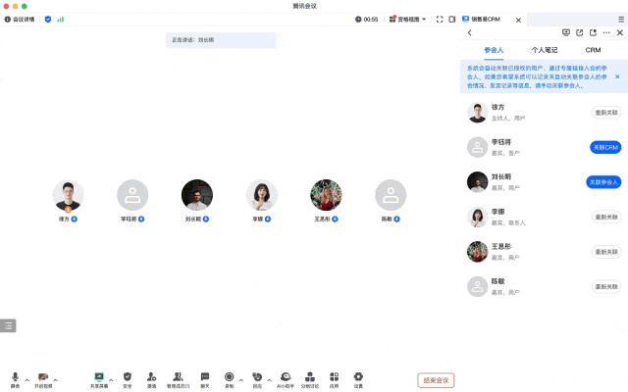Toggle fullscreen mode icon in top bar
The height and width of the screenshot is (392, 628).
[x=439, y=19]
